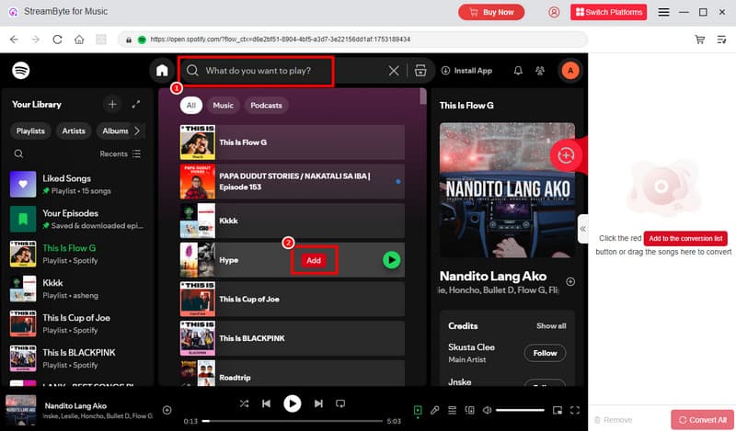The height and width of the screenshot is (431, 736).
Task: Click the search input field
Action: coord(257,71)
